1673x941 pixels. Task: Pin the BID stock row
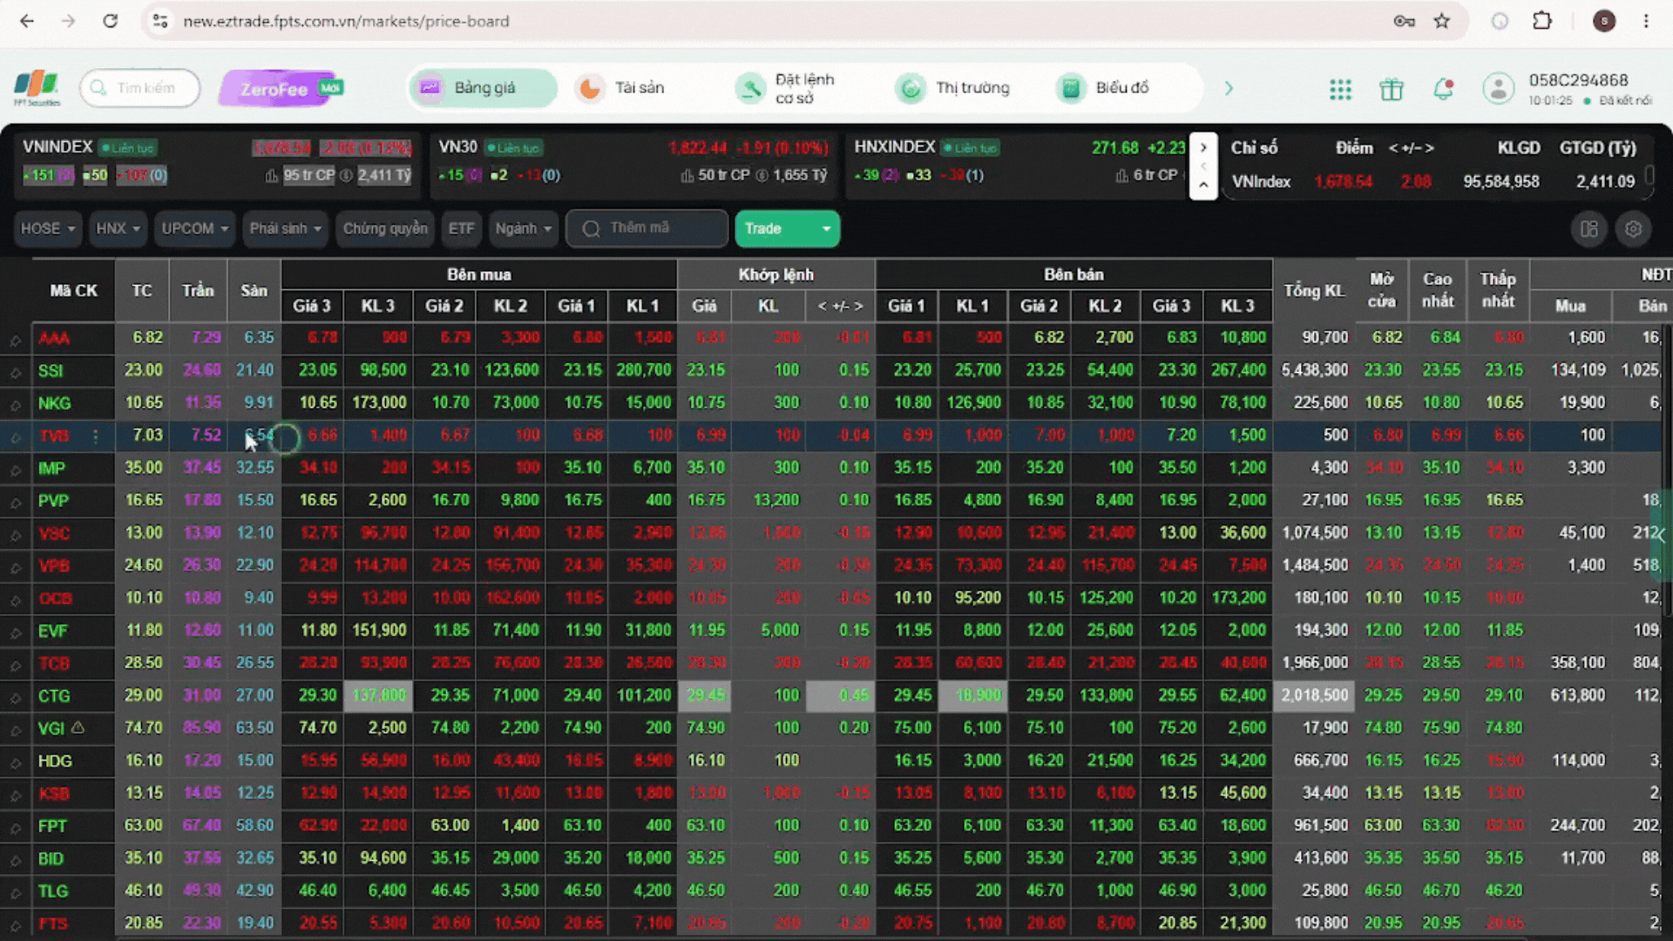coord(15,860)
